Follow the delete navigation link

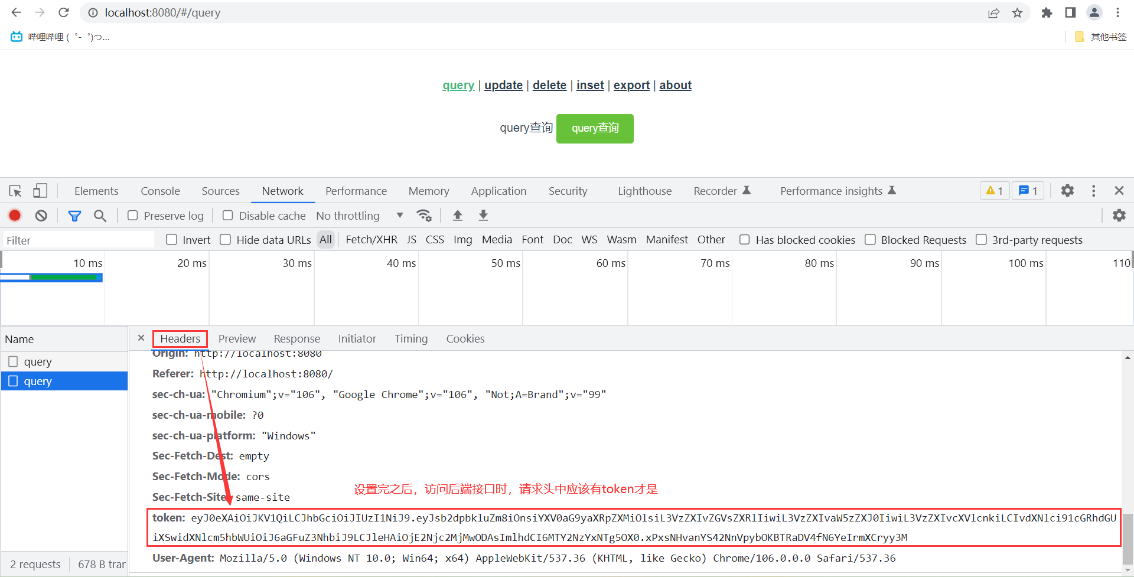tap(549, 85)
